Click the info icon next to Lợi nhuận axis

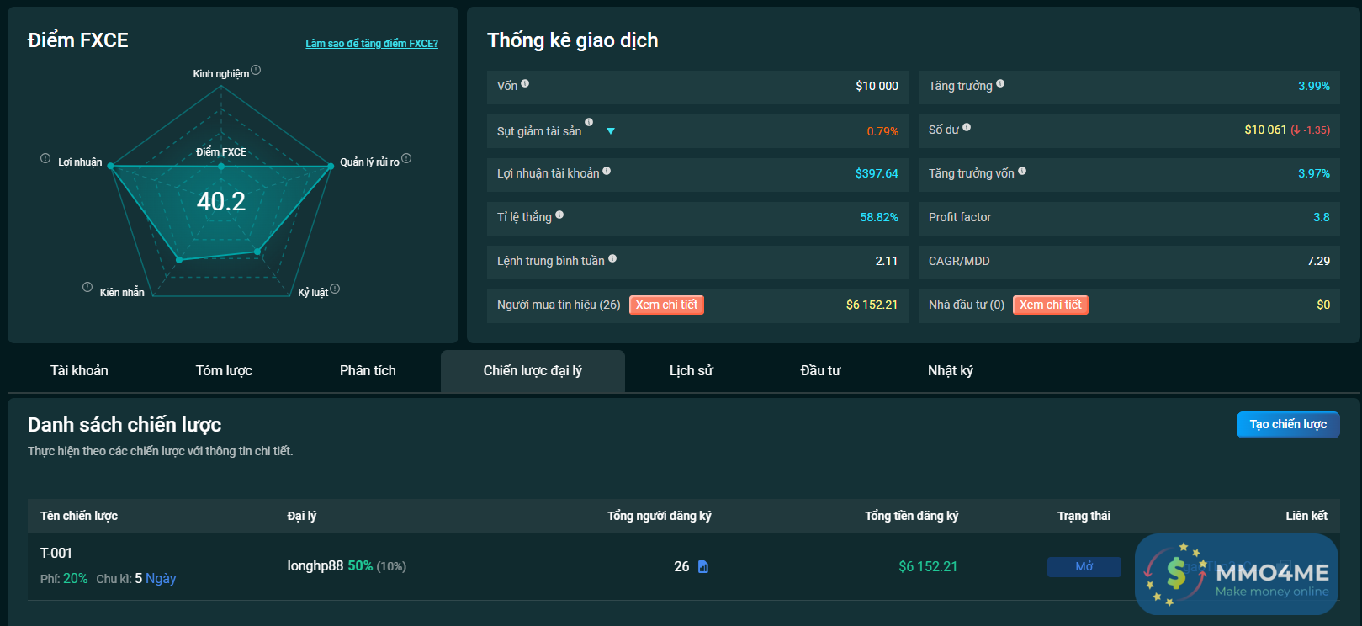point(45,158)
